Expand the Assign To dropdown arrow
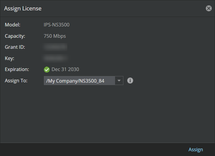Screen dimensions: 215x156 [119, 81]
